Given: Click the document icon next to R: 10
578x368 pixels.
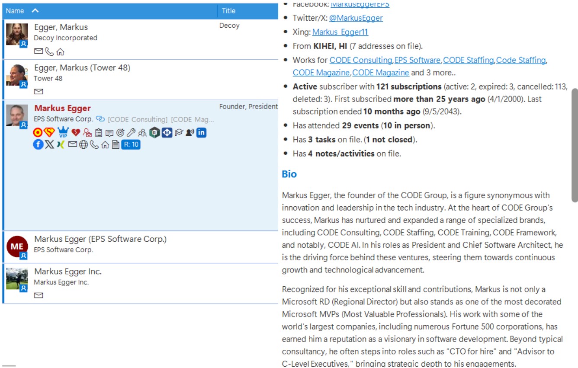Looking at the screenshot, I should click(116, 144).
